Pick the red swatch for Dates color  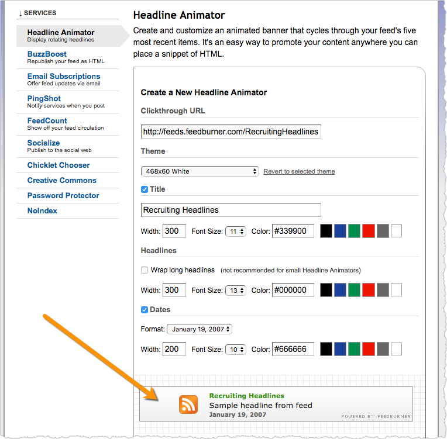point(369,349)
